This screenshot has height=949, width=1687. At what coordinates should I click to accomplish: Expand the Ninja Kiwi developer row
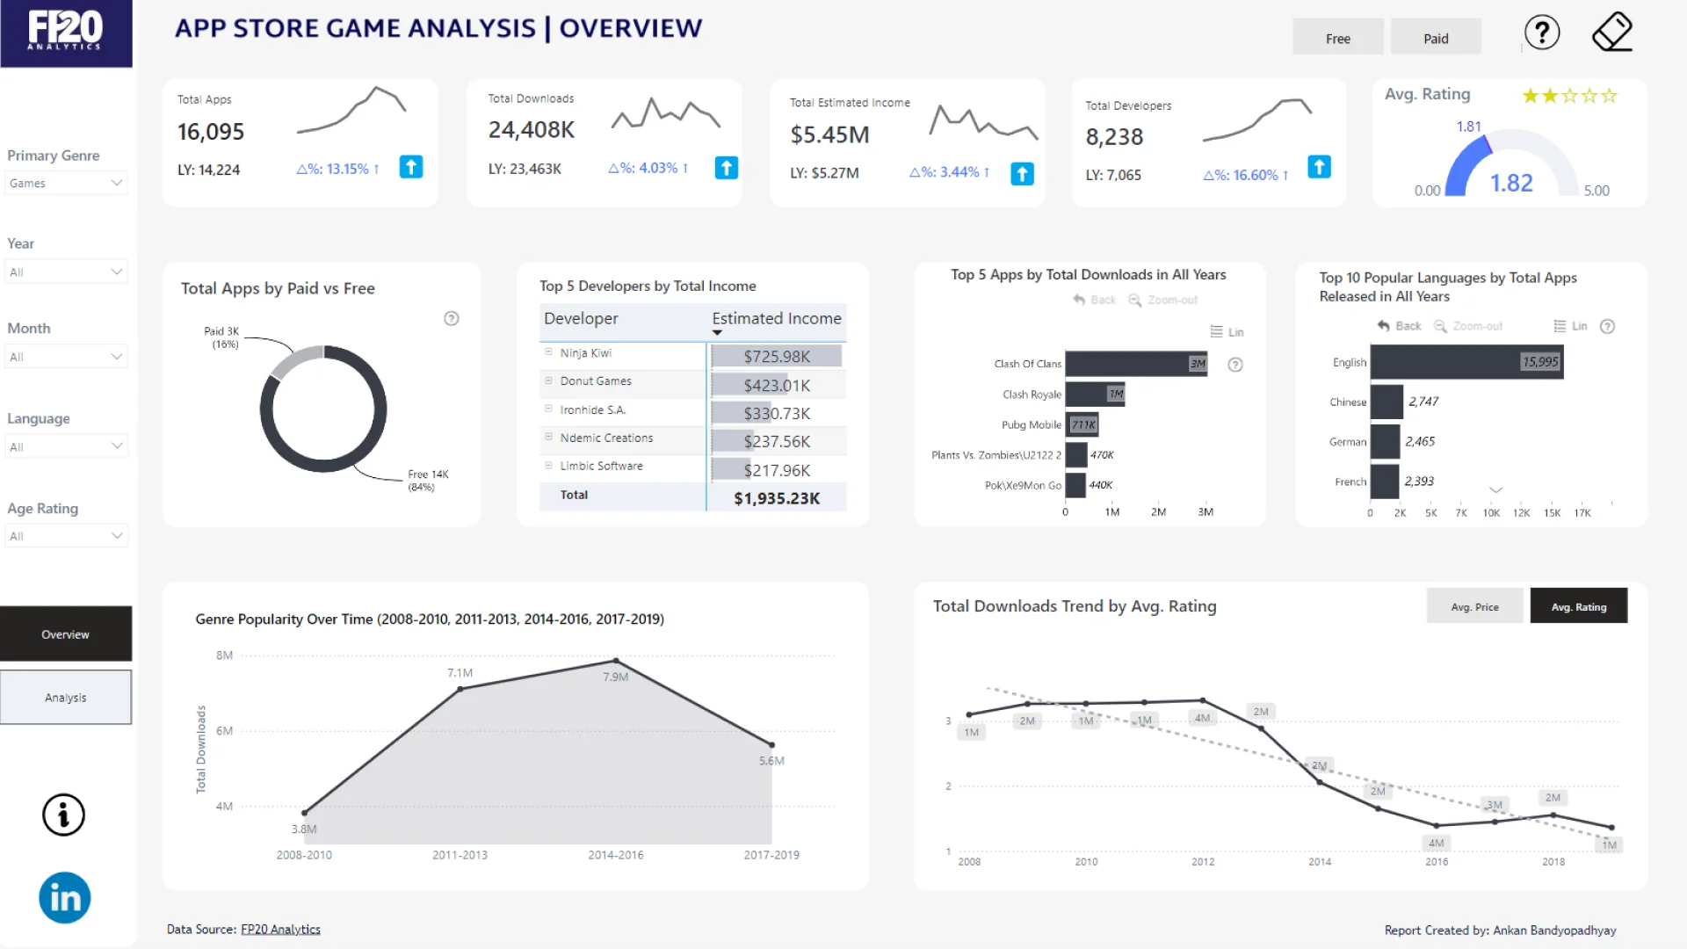[x=548, y=352]
